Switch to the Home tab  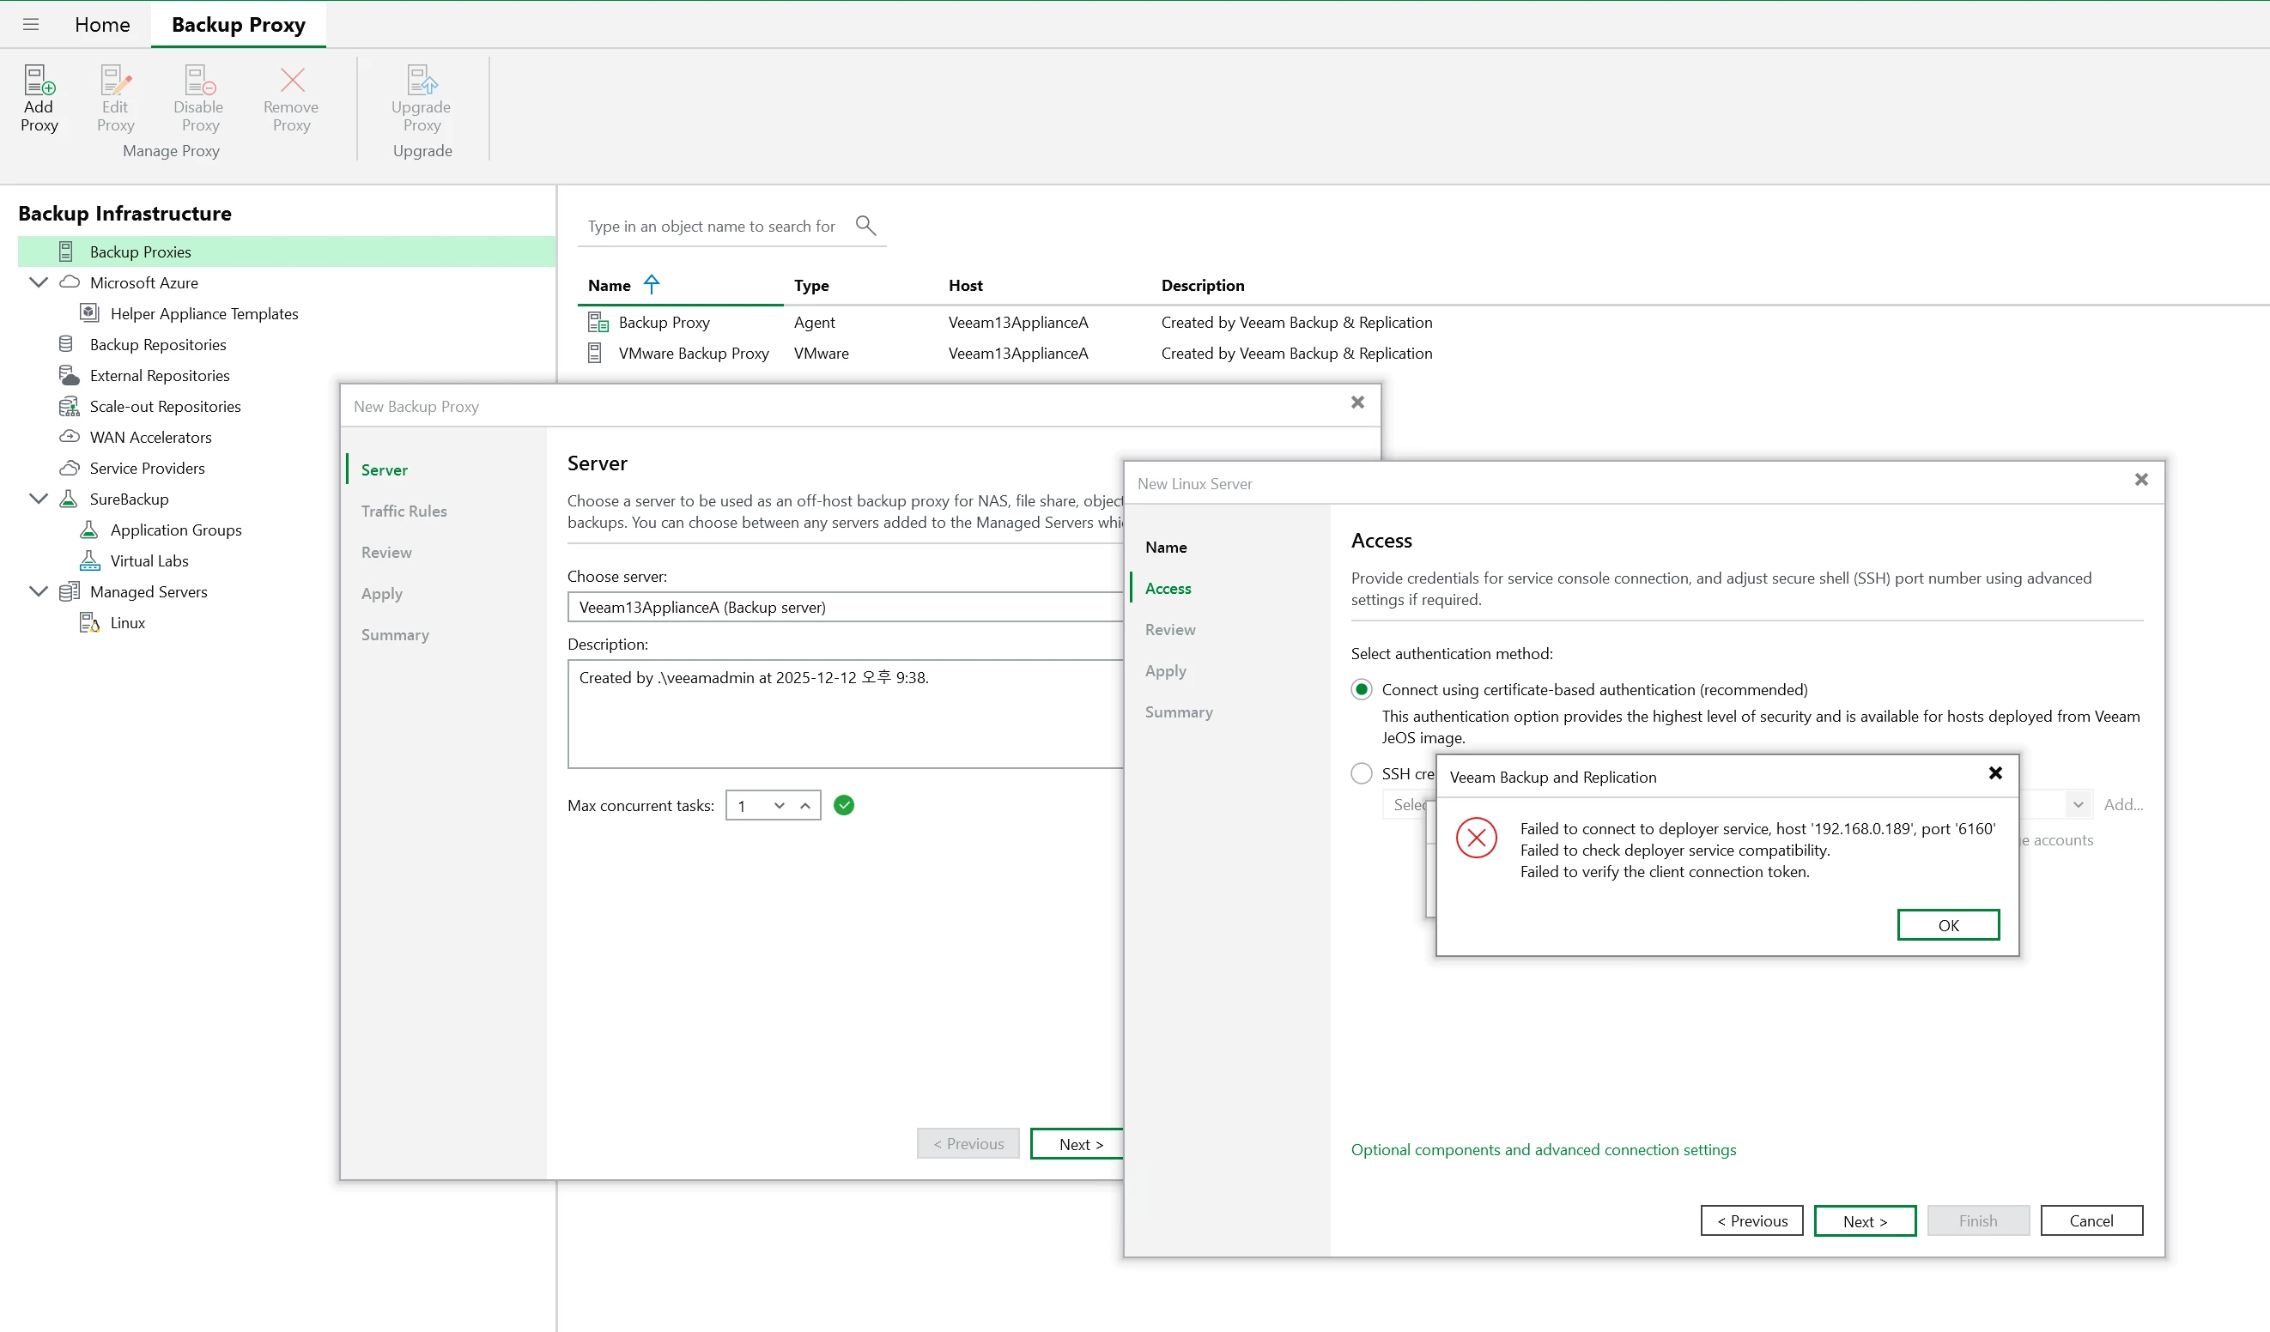tap(102, 24)
